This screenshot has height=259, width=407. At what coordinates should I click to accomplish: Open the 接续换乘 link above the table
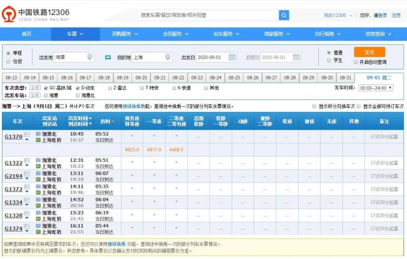(131, 106)
